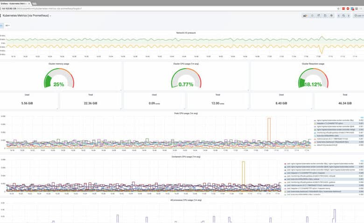The image size is (364, 223).
Task: Open Cluster CPU usage panel title
Action: click(x=186, y=64)
